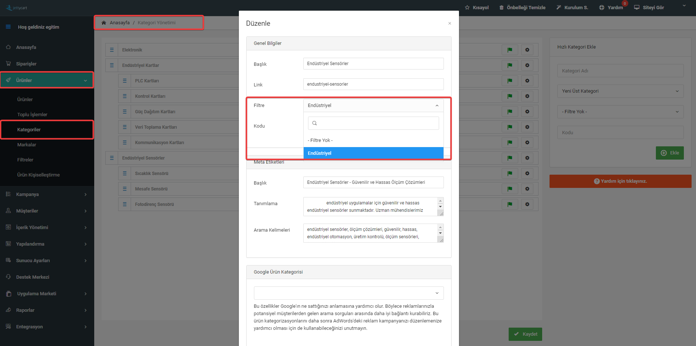Click the drag handle icon for Sıcaklık Sensörü
Image resolution: width=696 pixels, height=346 pixels.
pos(125,174)
